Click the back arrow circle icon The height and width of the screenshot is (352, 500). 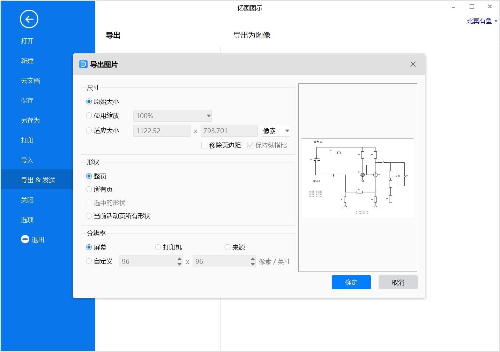[x=29, y=19]
